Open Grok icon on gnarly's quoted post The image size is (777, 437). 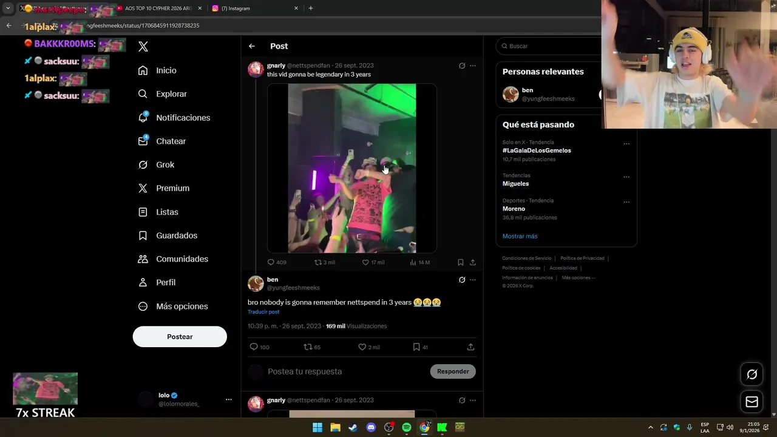point(462,66)
